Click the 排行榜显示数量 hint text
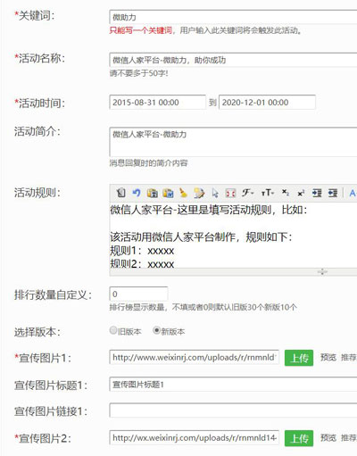Image resolution: width=357 pixels, height=456 pixels. pos(203,307)
